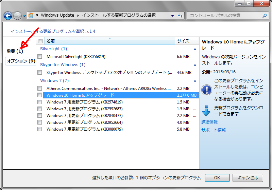Collapse the Silverlight (1) group
The height and width of the screenshot is (190, 272).
tap(195, 49)
